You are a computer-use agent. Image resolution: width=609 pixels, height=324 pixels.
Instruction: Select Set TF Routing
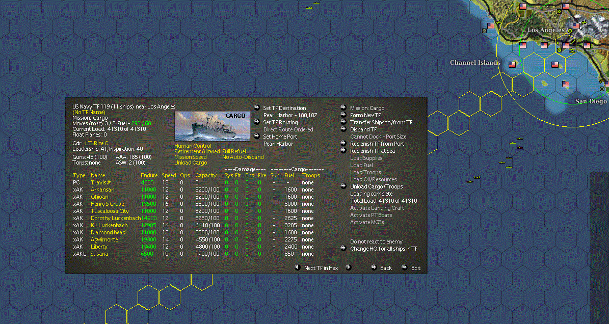(280, 122)
